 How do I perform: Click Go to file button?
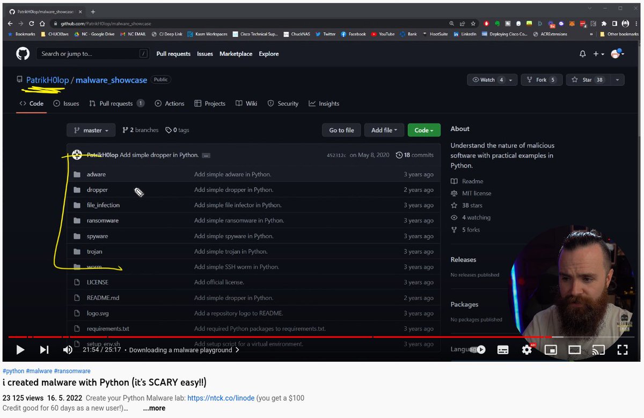(341, 130)
